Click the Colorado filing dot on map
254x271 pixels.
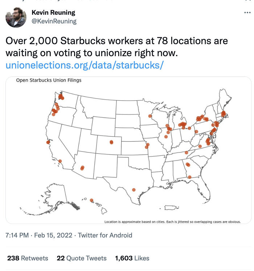click(x=111, y=142)
